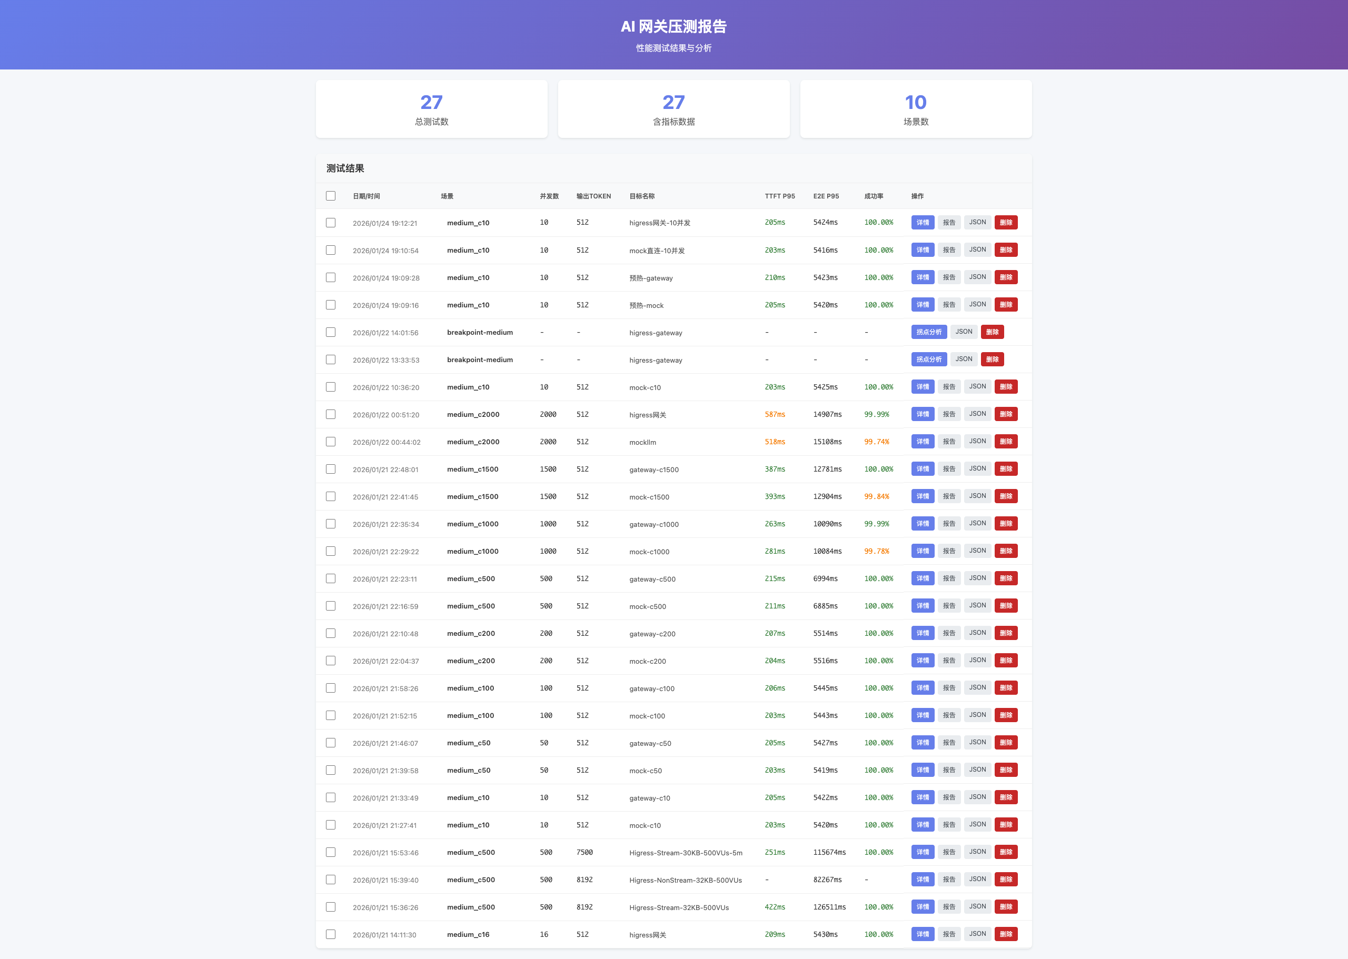Check the Higress-NonStream-32KB-500VUs row checkbox
The image size is (1348, 959).
coord(331,880)
